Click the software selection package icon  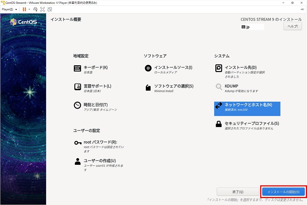tap(148, 87)
